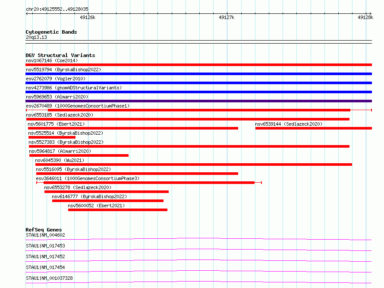Select the red bar under nsv6045390
This screenshot has width=384, height=288.
pyautogui.click(x=194, y=165)
